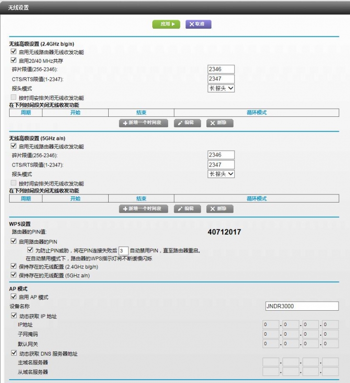Toggle 保持存在的无线配置 (2.4GHz b/g/n) checkbox

coord(13,266)
